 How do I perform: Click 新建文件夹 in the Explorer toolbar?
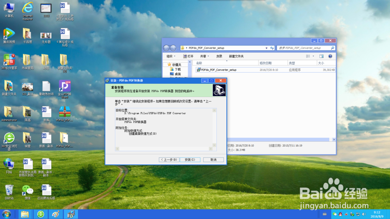click(x=236, y=56)
